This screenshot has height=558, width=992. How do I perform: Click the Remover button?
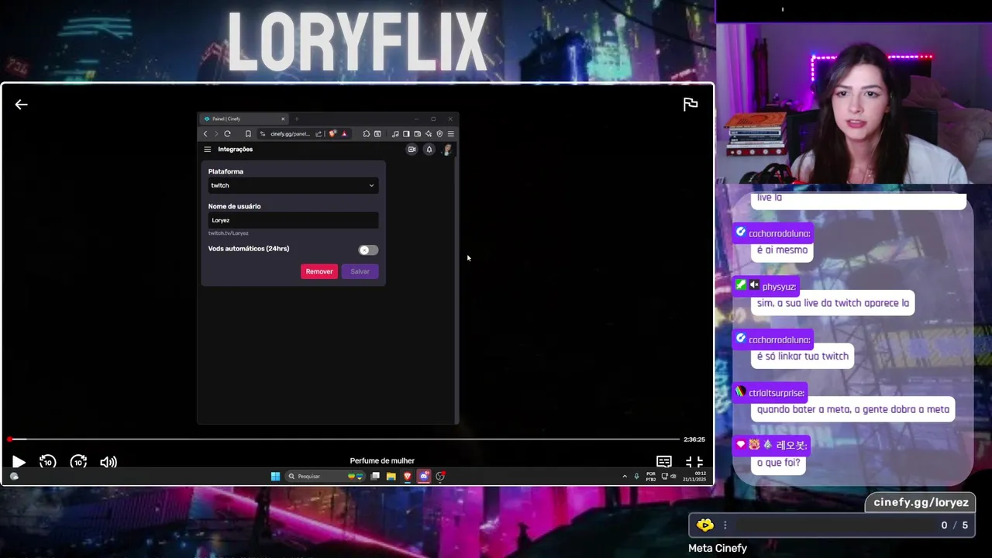click(319, 271)
